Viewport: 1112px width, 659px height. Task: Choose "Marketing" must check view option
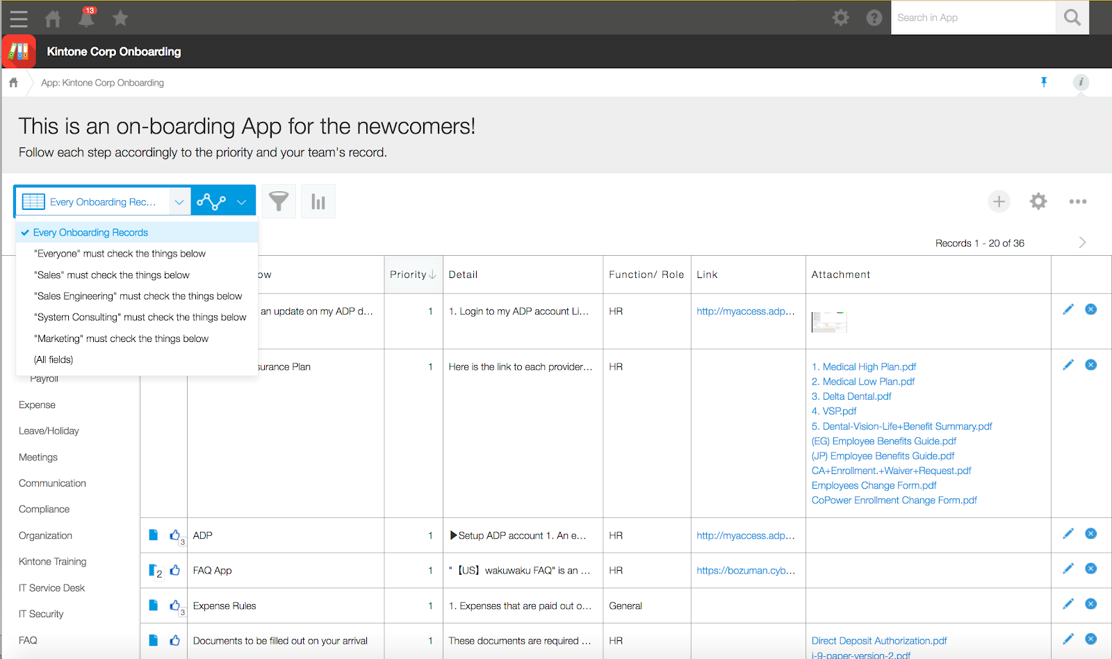pos(122,339)
